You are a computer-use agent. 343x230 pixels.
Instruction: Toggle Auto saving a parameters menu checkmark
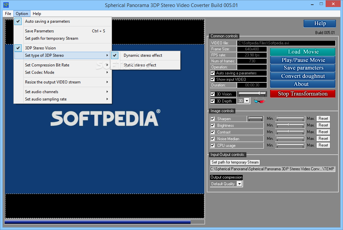tap(18, 21)
